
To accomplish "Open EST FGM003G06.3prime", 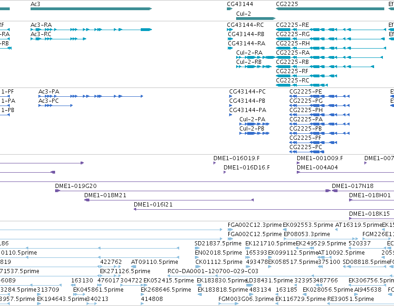I will point(229,304).
